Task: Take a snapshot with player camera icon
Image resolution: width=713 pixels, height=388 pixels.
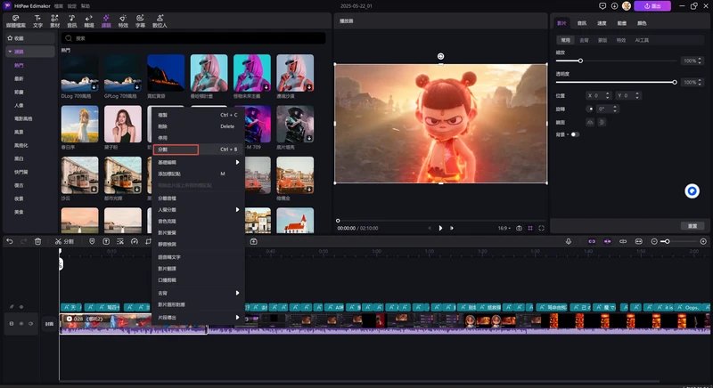Action: click(519, 229)
